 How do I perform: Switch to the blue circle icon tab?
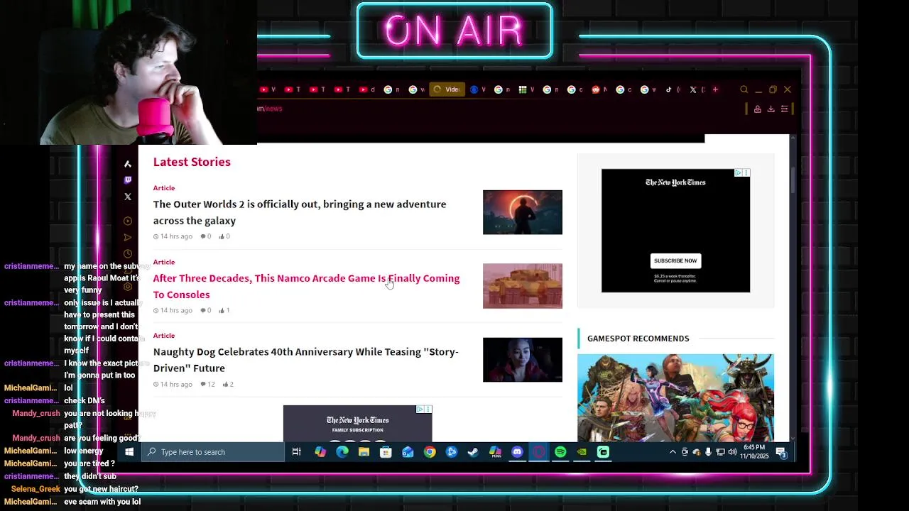point(478,89)
